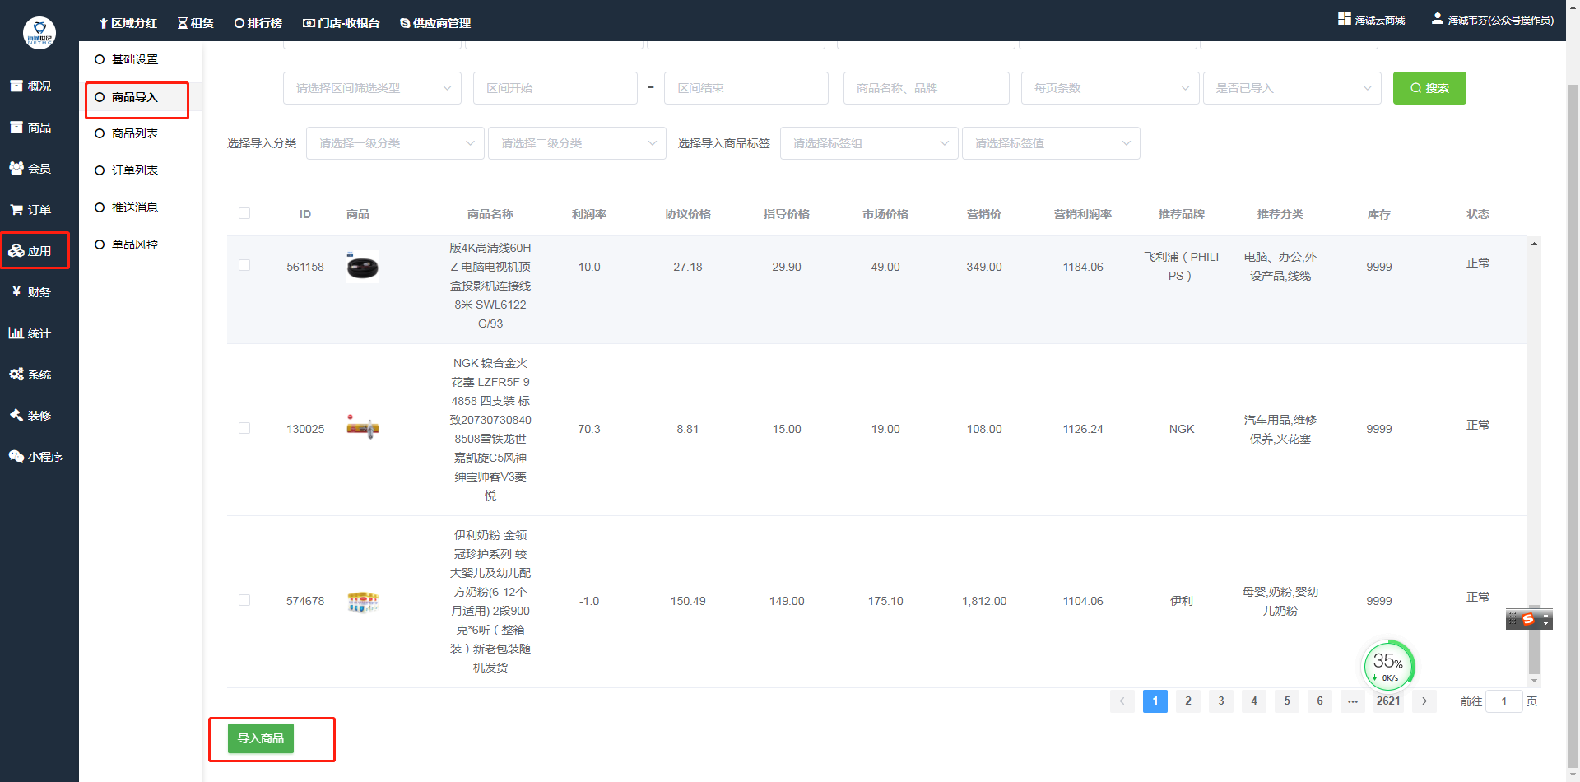Screen dimensions: 1580x782
Task: Expand the 请选择标签组 dropdown
Action: coord(869,143)
